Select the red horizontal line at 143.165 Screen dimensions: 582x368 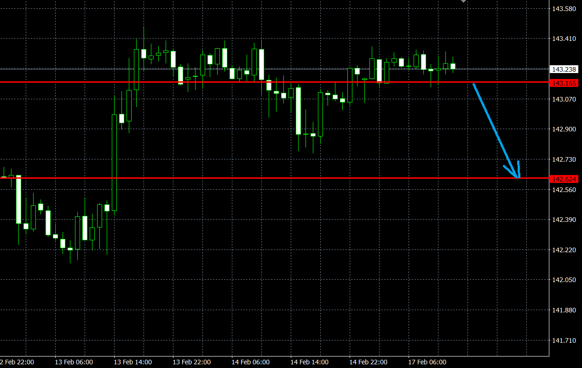coord(275,82)
